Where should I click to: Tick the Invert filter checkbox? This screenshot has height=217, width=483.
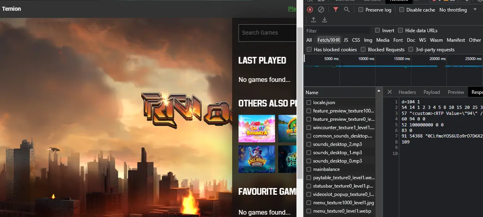pos(377,30)
